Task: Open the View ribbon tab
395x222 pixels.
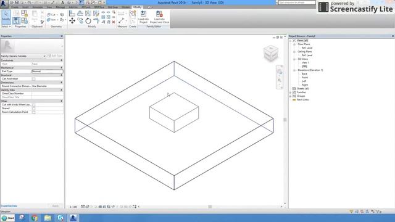Action: 49,7
